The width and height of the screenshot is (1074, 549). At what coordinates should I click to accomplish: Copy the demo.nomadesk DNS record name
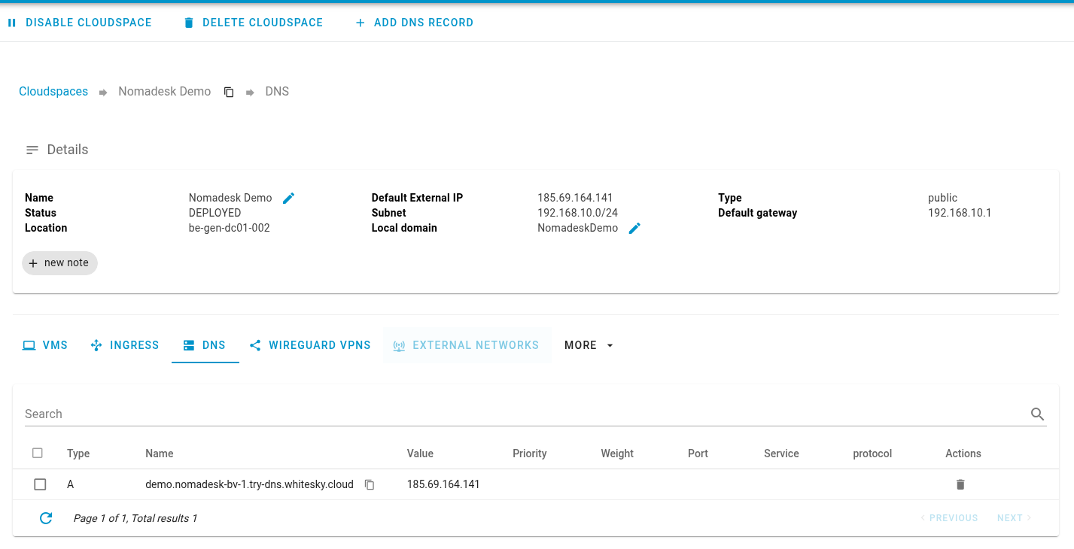pos(370,485)
